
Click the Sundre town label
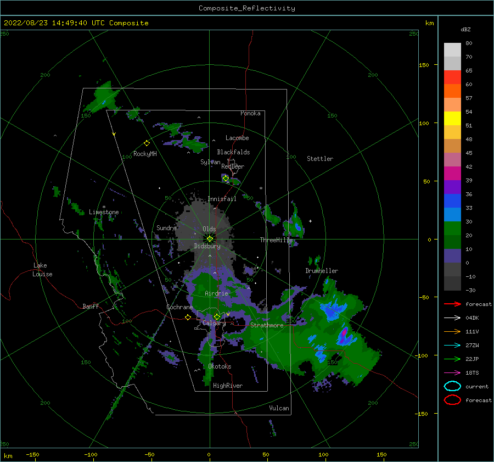click(166, 227)
